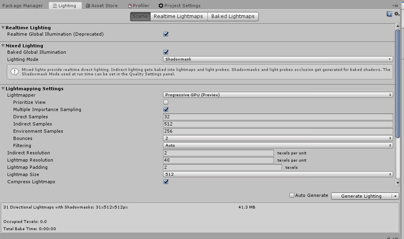Collapse the Realtime Lighting section

click(3, 28)
